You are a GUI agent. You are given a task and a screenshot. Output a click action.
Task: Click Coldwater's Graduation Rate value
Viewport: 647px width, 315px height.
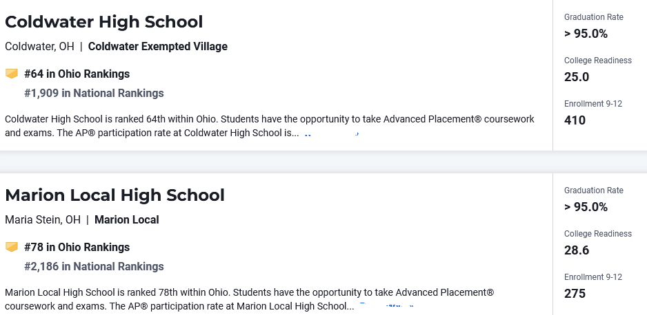tap(586, 34)
